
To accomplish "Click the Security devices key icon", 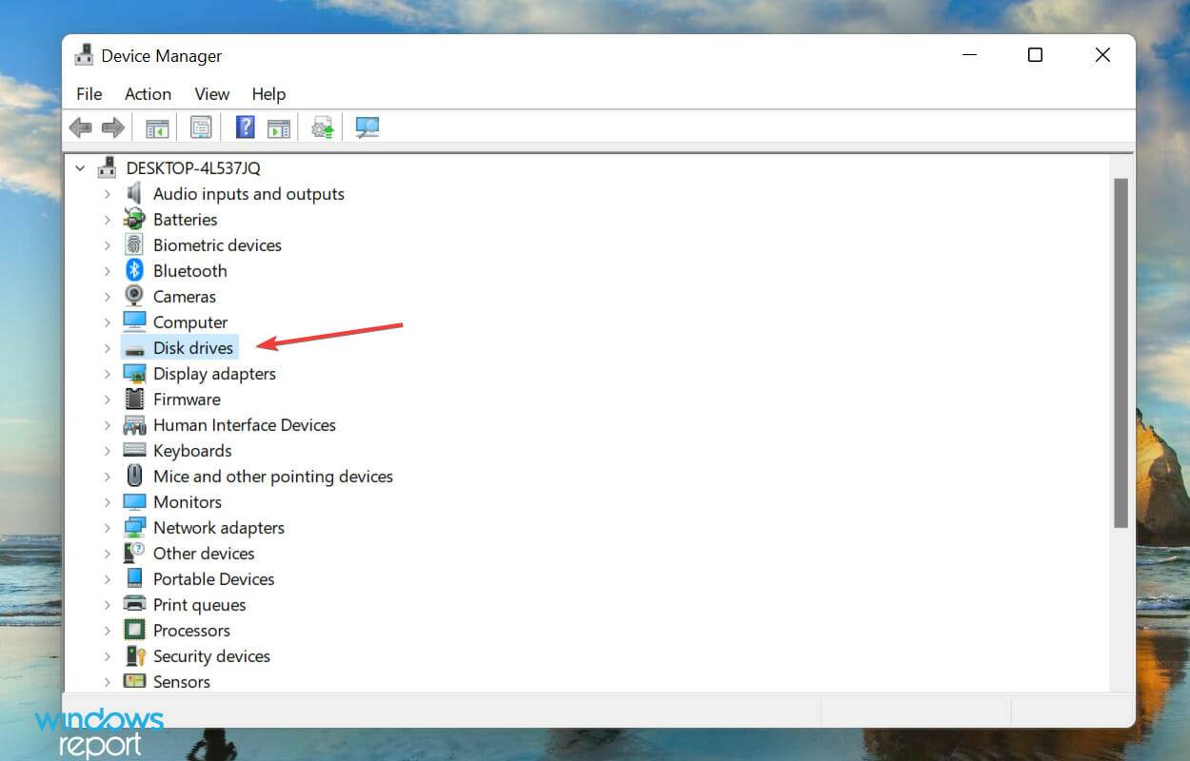I will pyautogui.click(x=134, y=655).
